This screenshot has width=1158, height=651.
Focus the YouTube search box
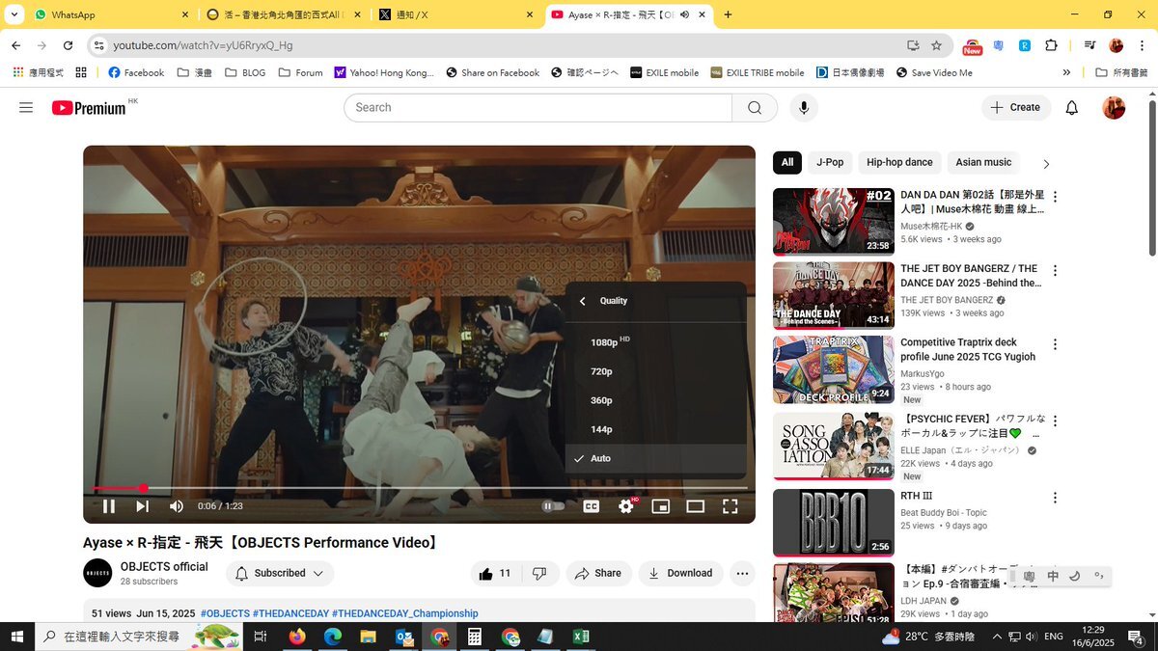coord(538,108)
